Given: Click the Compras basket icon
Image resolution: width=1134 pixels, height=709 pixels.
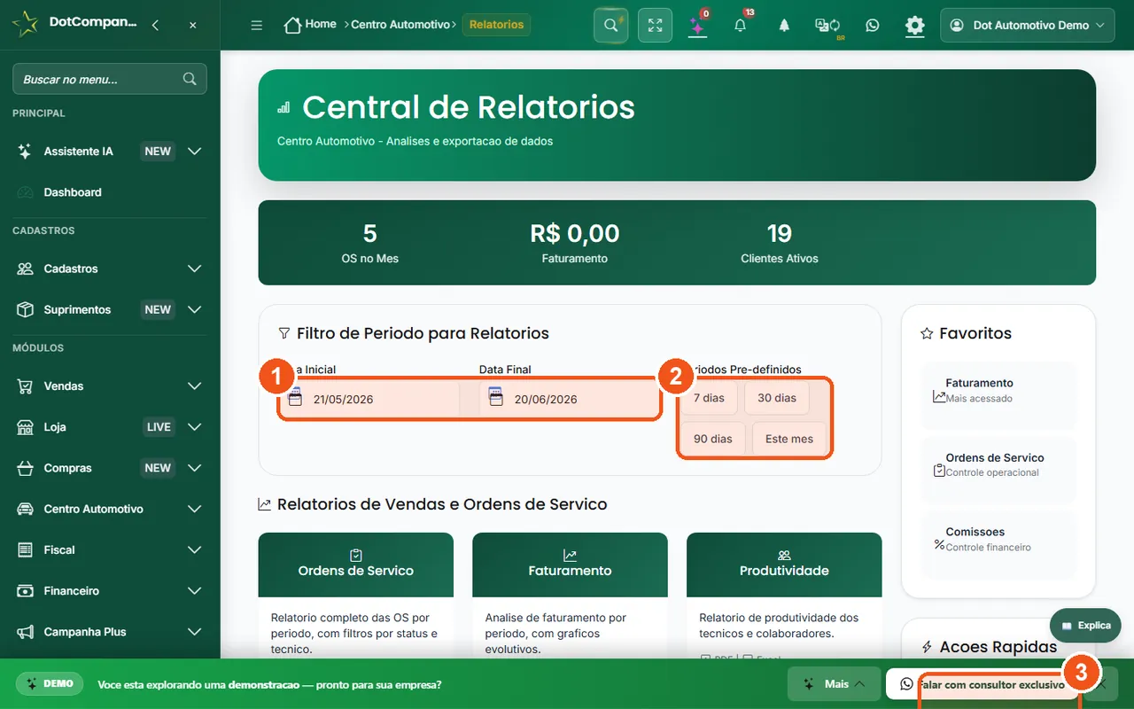Looking at the screenshot, I should pyautogui.click(x=26, y=468).
